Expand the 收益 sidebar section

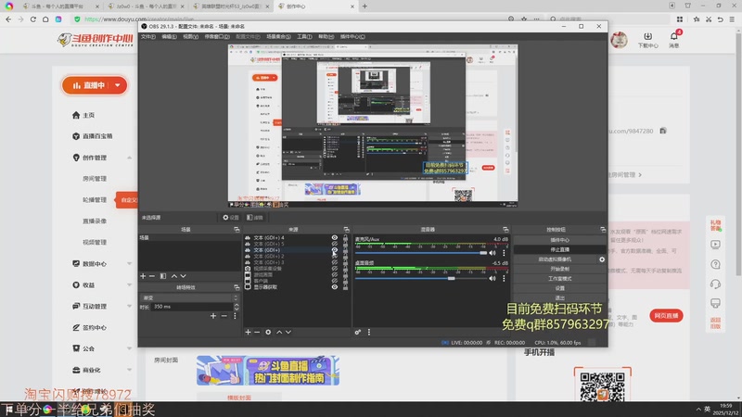pos(129,285)
